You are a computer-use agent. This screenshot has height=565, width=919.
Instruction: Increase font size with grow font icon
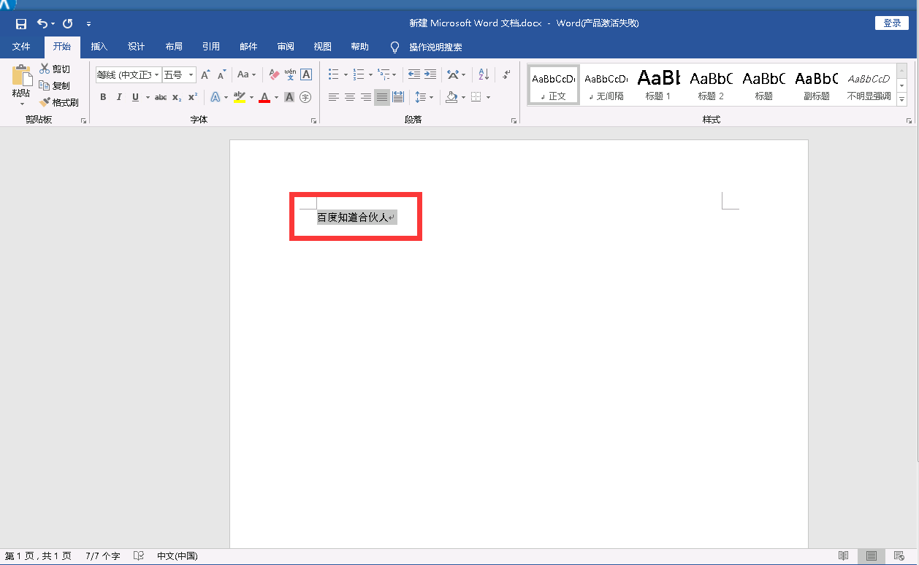click(x=205, y=74)
